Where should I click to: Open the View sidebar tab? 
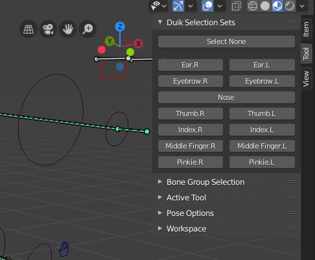(x=306, y=78)
